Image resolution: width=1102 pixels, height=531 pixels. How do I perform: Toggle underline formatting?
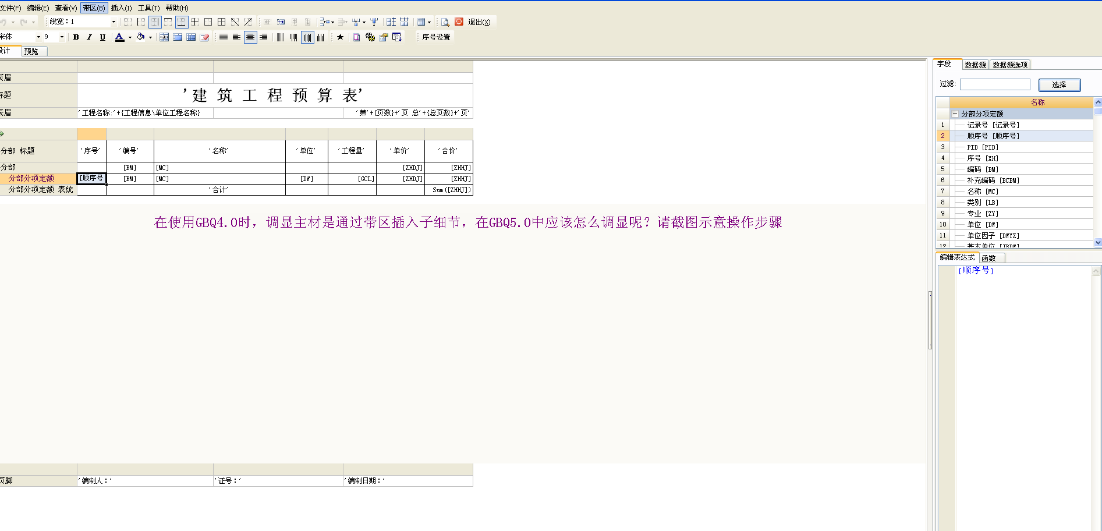pos(103,37)
